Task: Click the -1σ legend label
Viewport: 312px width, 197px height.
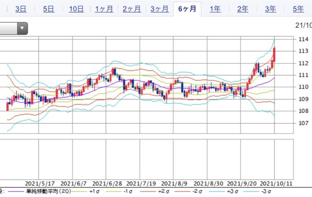Action: [x=129, y=192]
